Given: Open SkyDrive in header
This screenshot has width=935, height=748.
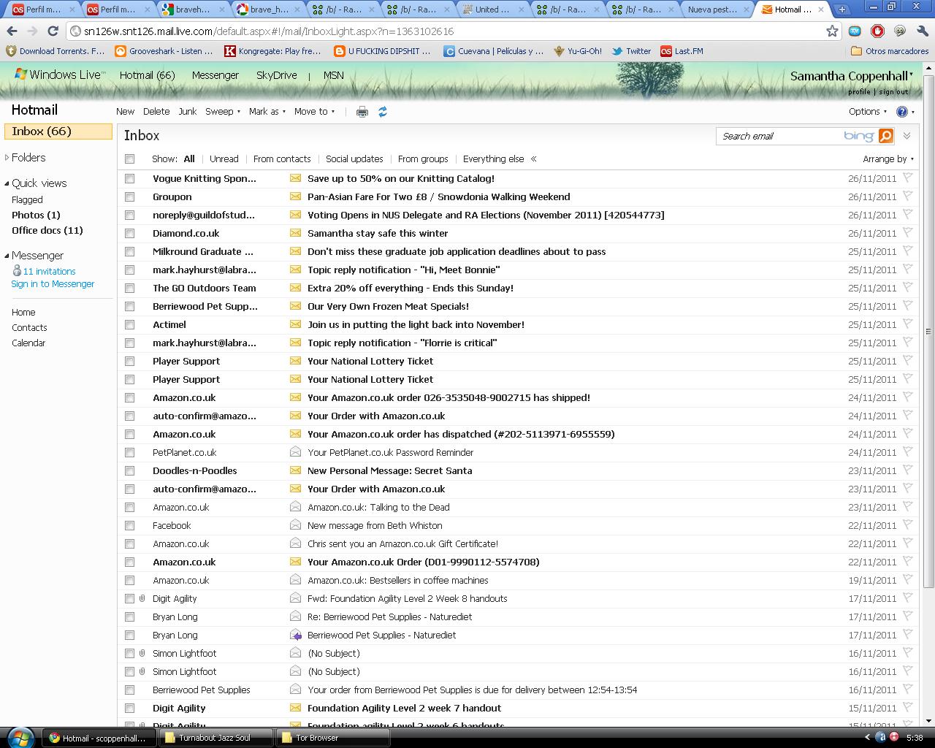Looking at the screenshot, I should (277, 75).
